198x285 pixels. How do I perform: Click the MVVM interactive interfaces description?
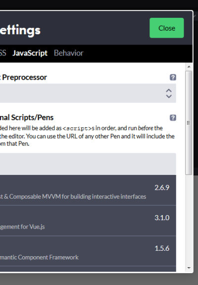pyautogui.click(x=73, y=196)
